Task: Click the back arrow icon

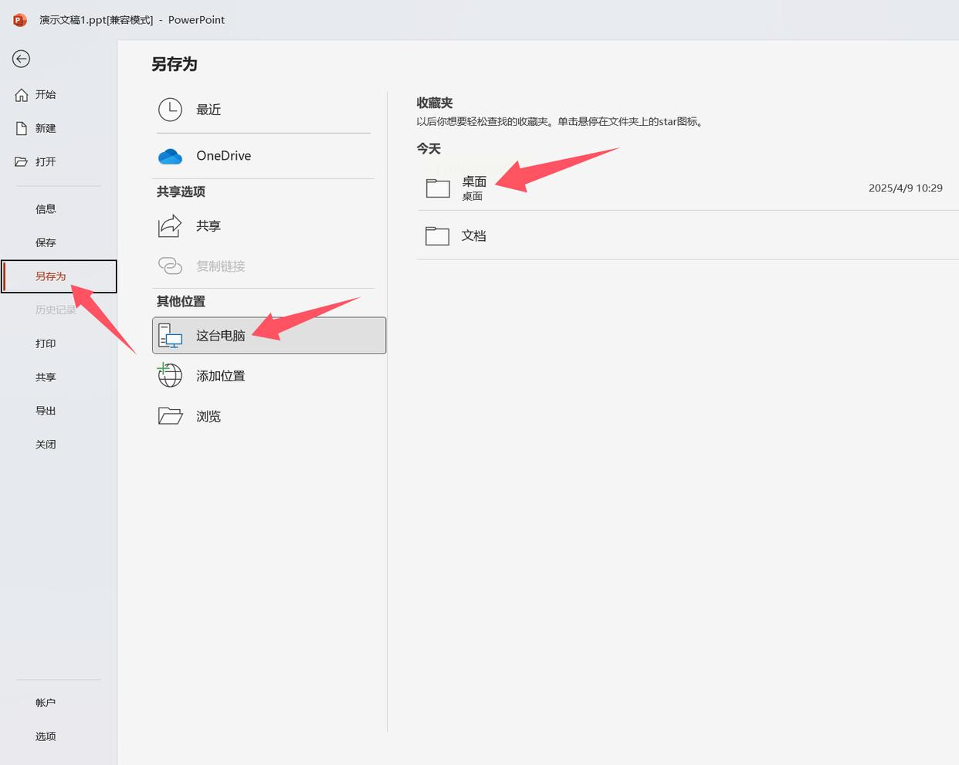Action: point(22,59)
